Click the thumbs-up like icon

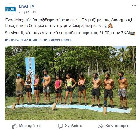[x=15, y=126]
